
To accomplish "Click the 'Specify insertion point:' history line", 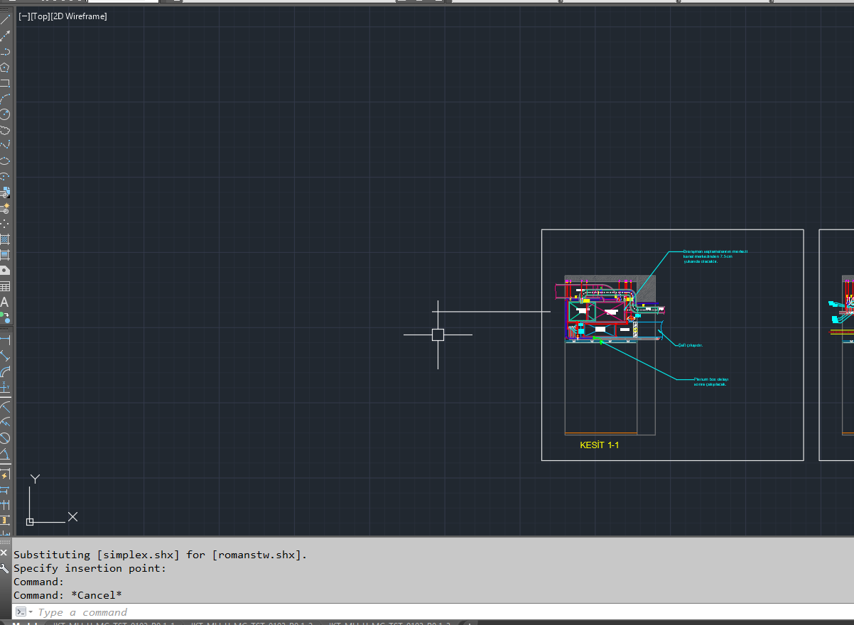I will (90, 568).
